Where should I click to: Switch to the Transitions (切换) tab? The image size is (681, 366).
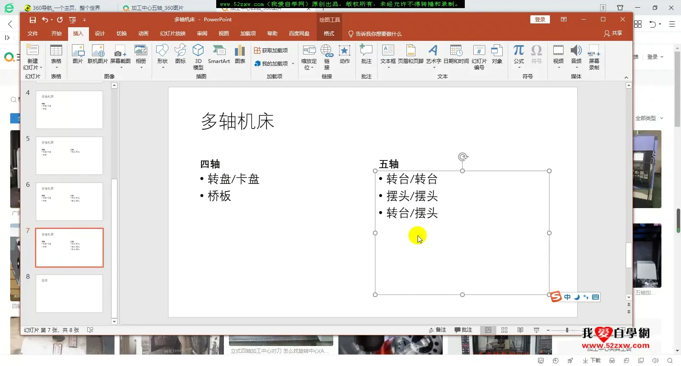[122, 34]
